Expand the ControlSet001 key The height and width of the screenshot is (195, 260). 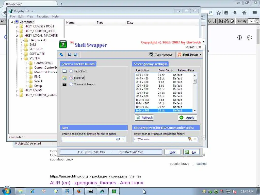tap(26, 63)
